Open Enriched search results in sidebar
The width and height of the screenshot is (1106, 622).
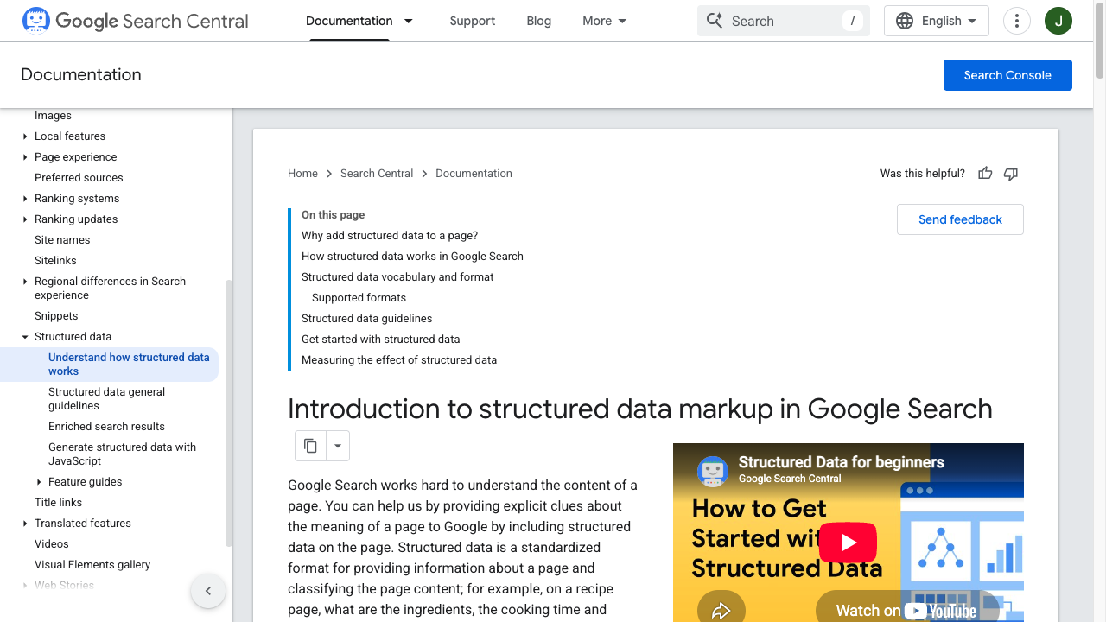click(106, 427)
